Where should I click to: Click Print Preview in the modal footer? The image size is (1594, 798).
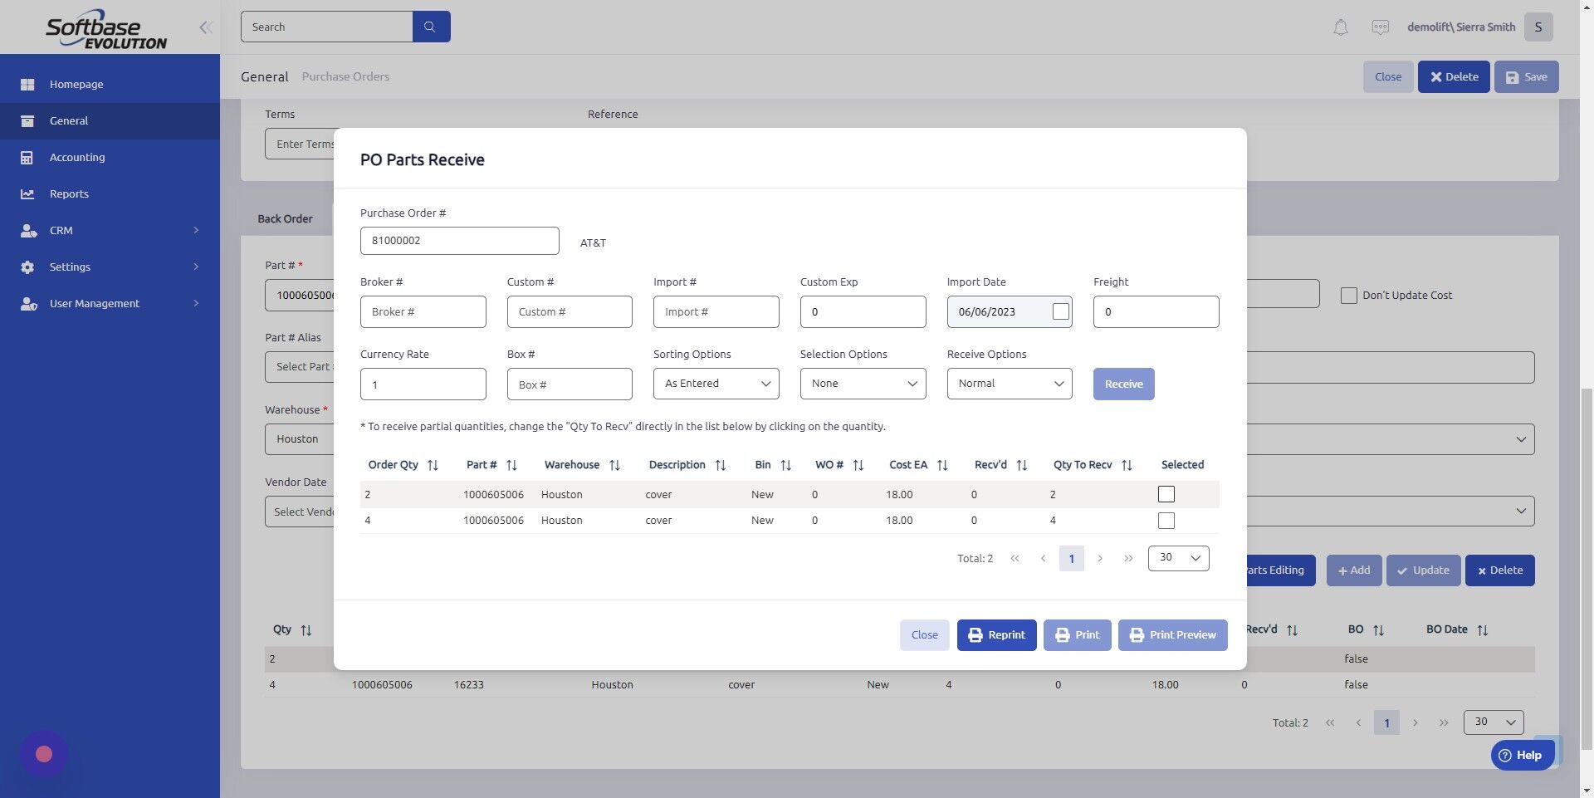point(1172,634)
